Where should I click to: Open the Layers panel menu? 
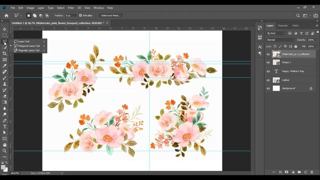(x=317, y=25)
